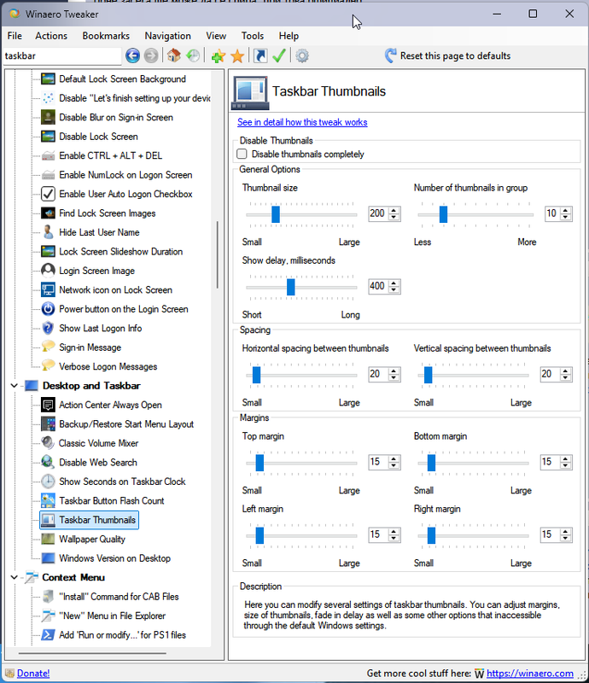589x683 pixels.
Task: Click the Classic Volume Mixer speaker icon
Action: [x=48, y=443]
